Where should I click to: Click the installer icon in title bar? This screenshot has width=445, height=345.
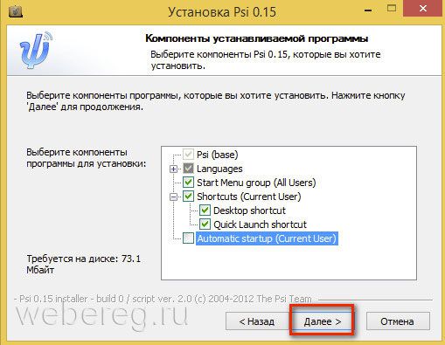click(16, 12)
